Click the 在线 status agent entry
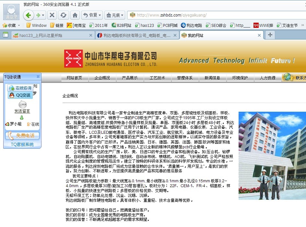The height and width of the screenshot is (227, 306). pos(33,124)
